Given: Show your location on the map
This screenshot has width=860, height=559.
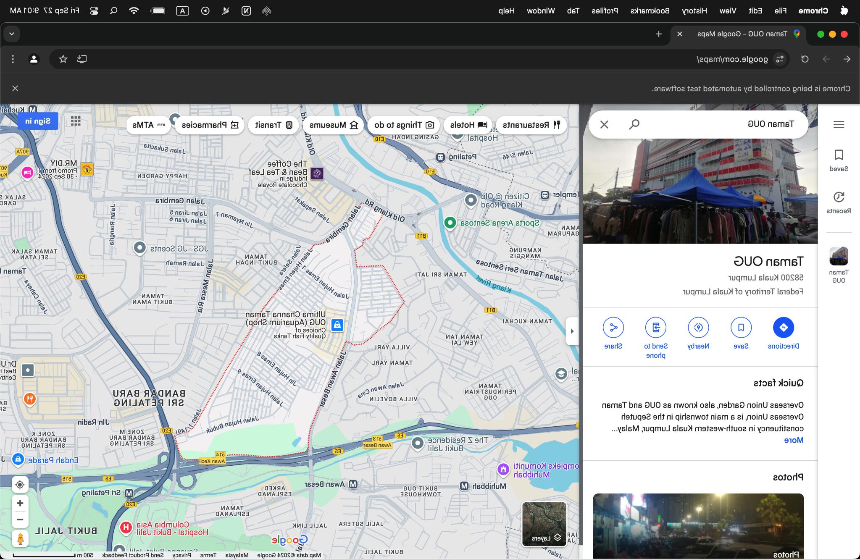Looking at the screenshot, I should pos(20,485).
